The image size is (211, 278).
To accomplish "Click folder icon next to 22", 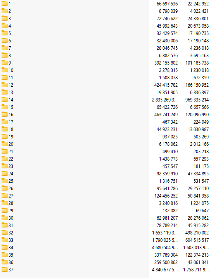I will (x=5, y=159).
